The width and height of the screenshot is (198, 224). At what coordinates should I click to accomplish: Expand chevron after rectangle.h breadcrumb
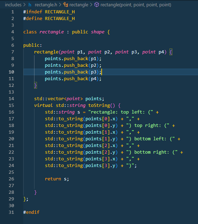point(60,5)
